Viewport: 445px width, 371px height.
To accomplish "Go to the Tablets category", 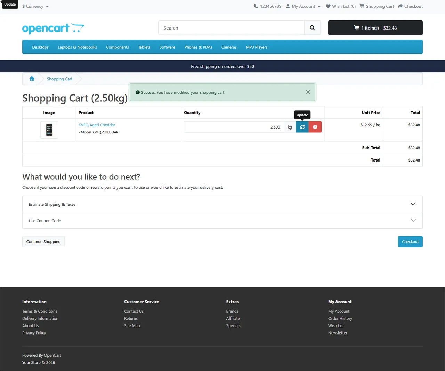I will tap(144, 47).
